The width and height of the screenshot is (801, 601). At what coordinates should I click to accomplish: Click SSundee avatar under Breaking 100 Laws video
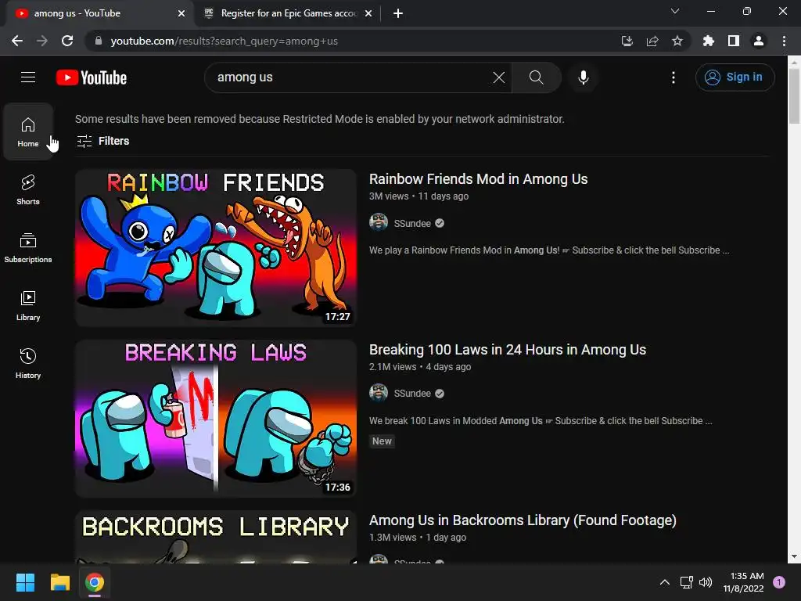379,393
